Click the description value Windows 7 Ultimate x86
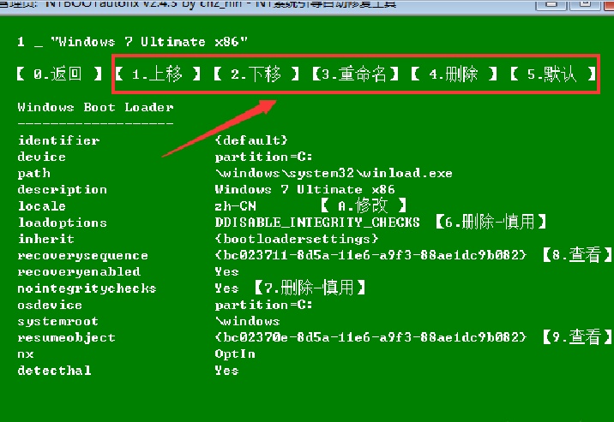614x422 pixels. (304, 189)
